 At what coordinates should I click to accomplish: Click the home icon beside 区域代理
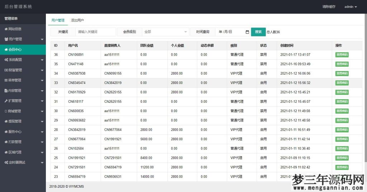pos(6,152)
